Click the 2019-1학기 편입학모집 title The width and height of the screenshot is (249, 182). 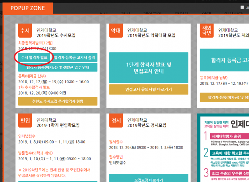pyautogui.click(x=58, y=125)
